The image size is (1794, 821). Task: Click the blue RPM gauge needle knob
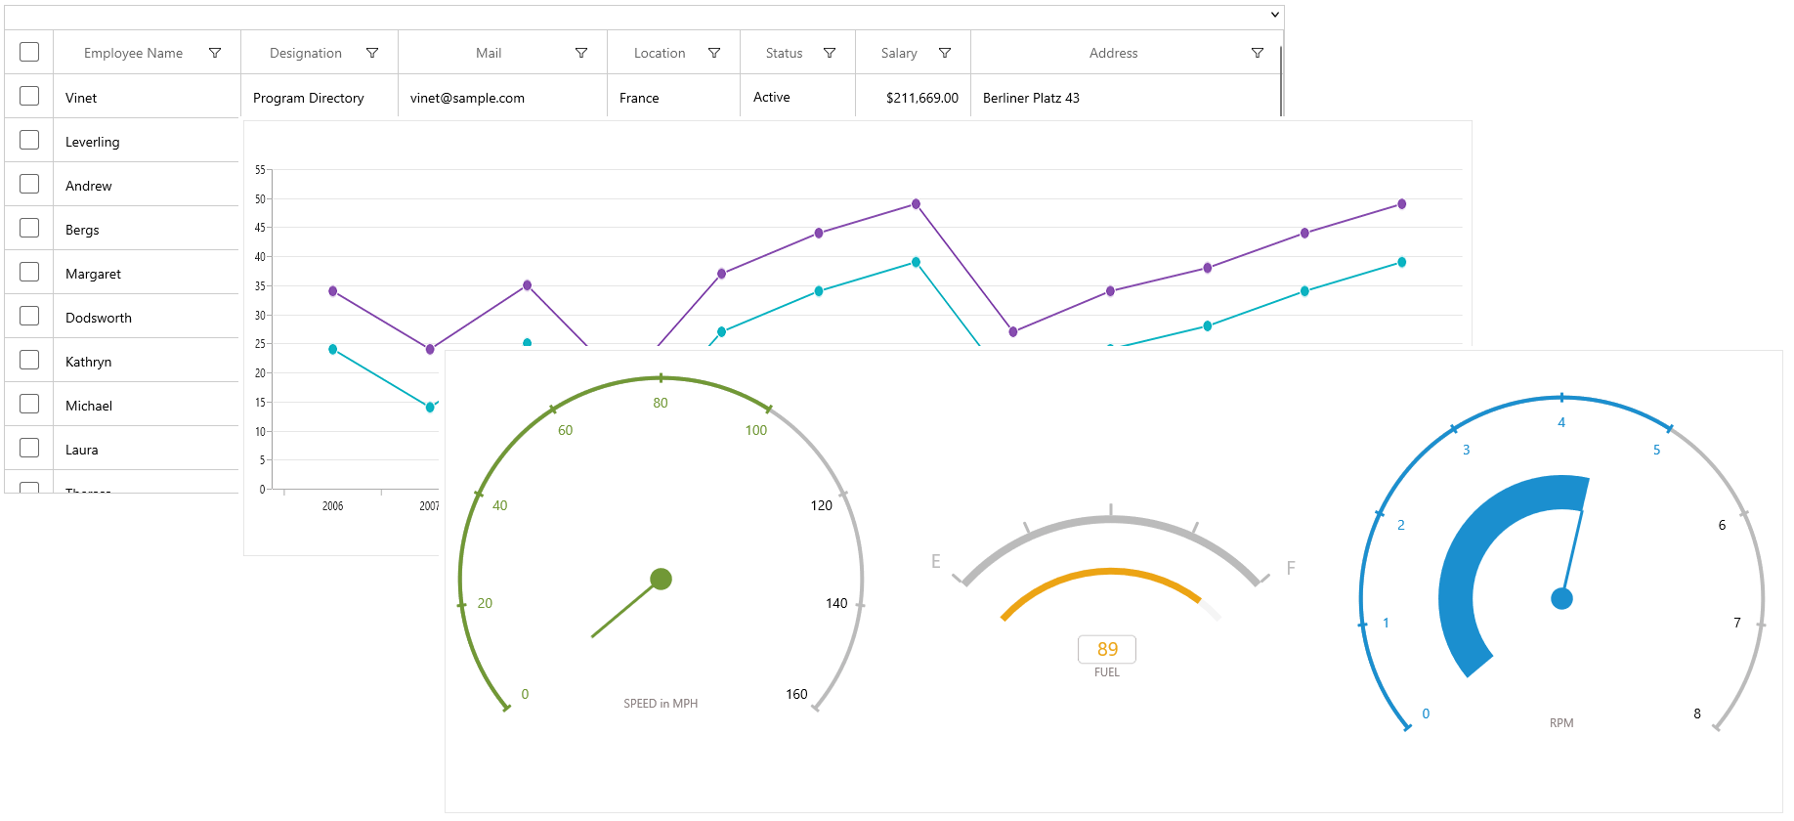(x=1561, y=598)
